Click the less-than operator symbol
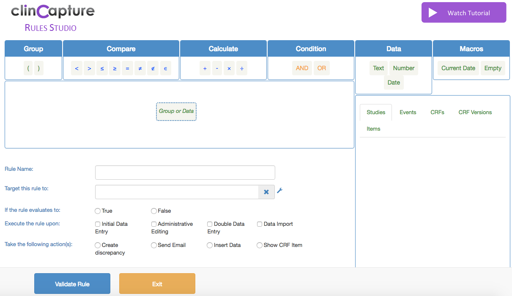Viewport: 512px width, 296px height. click(x=77, y=68)
